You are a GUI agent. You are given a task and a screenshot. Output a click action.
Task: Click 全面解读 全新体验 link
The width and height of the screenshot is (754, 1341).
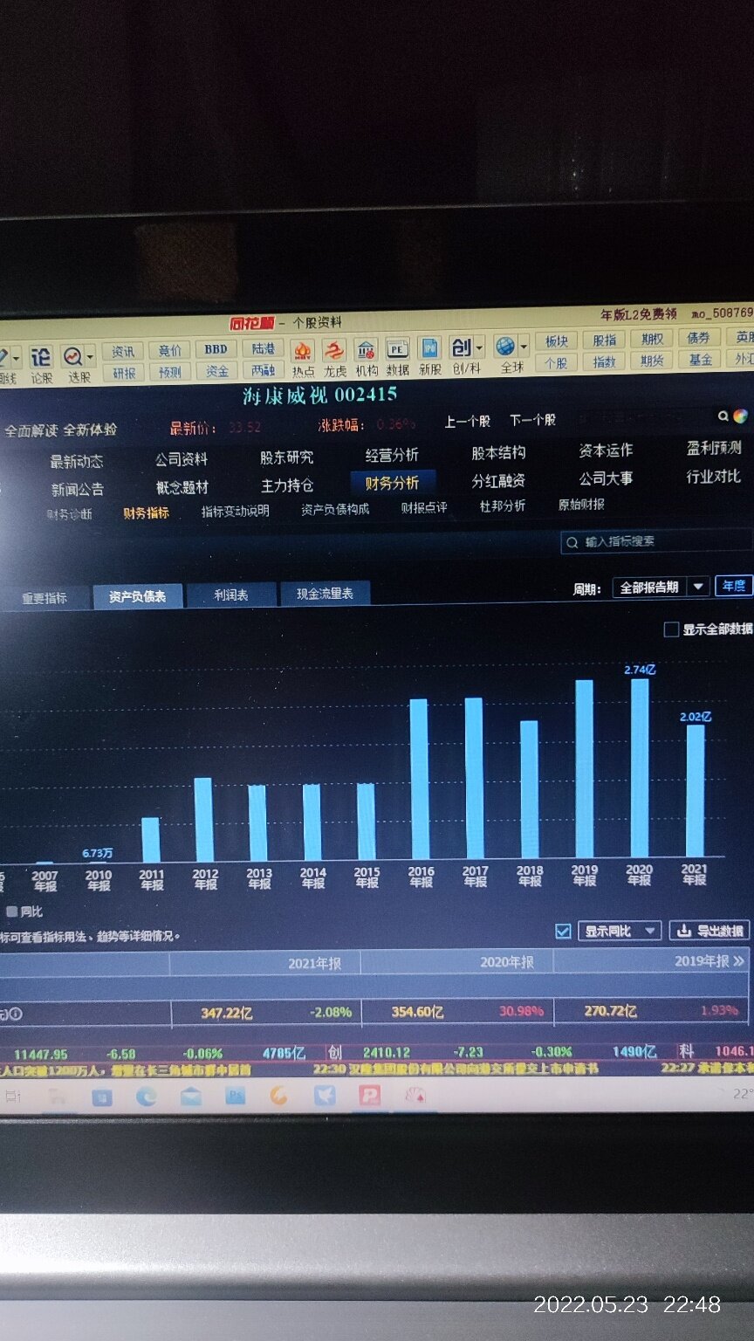click(60, 430)
